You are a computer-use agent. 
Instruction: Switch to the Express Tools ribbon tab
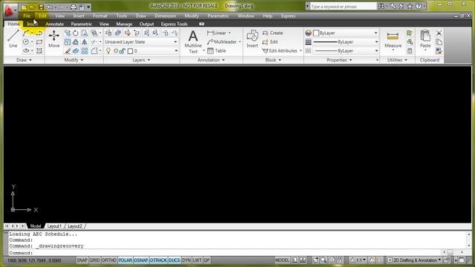174,24
